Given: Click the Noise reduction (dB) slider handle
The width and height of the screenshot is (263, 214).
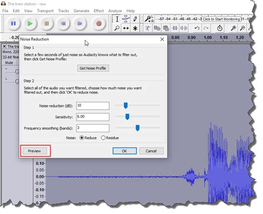Looking at the screenshot, I should click(125, 105).
